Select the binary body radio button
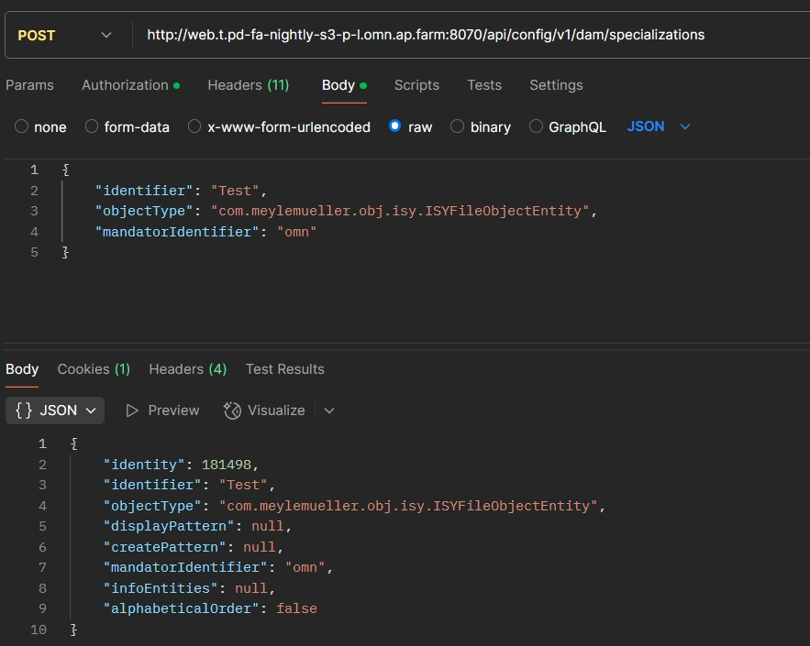 (x=457, y=127)
